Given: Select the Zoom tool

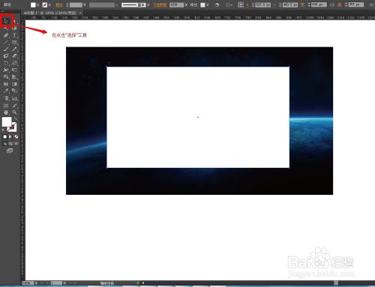Looking at the screenshot, I should [x=14, y=112].
